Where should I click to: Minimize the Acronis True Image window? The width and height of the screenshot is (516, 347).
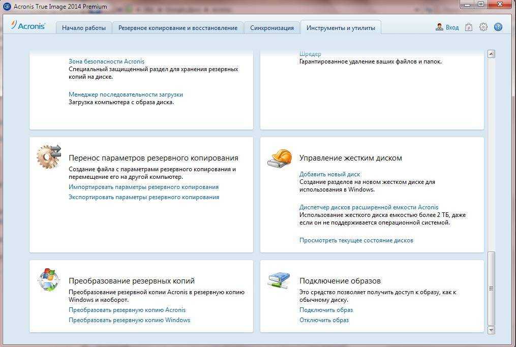pyautogui.click(x=467, y=5)
